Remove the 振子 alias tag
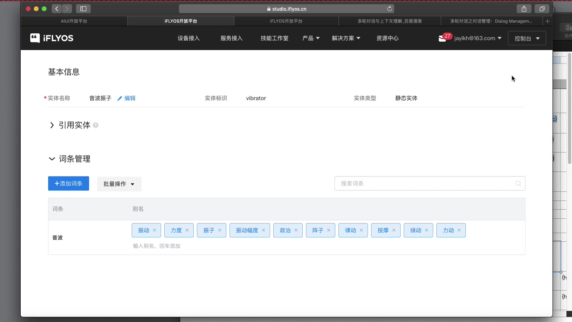The image size is (572, 322). [220, 230]
